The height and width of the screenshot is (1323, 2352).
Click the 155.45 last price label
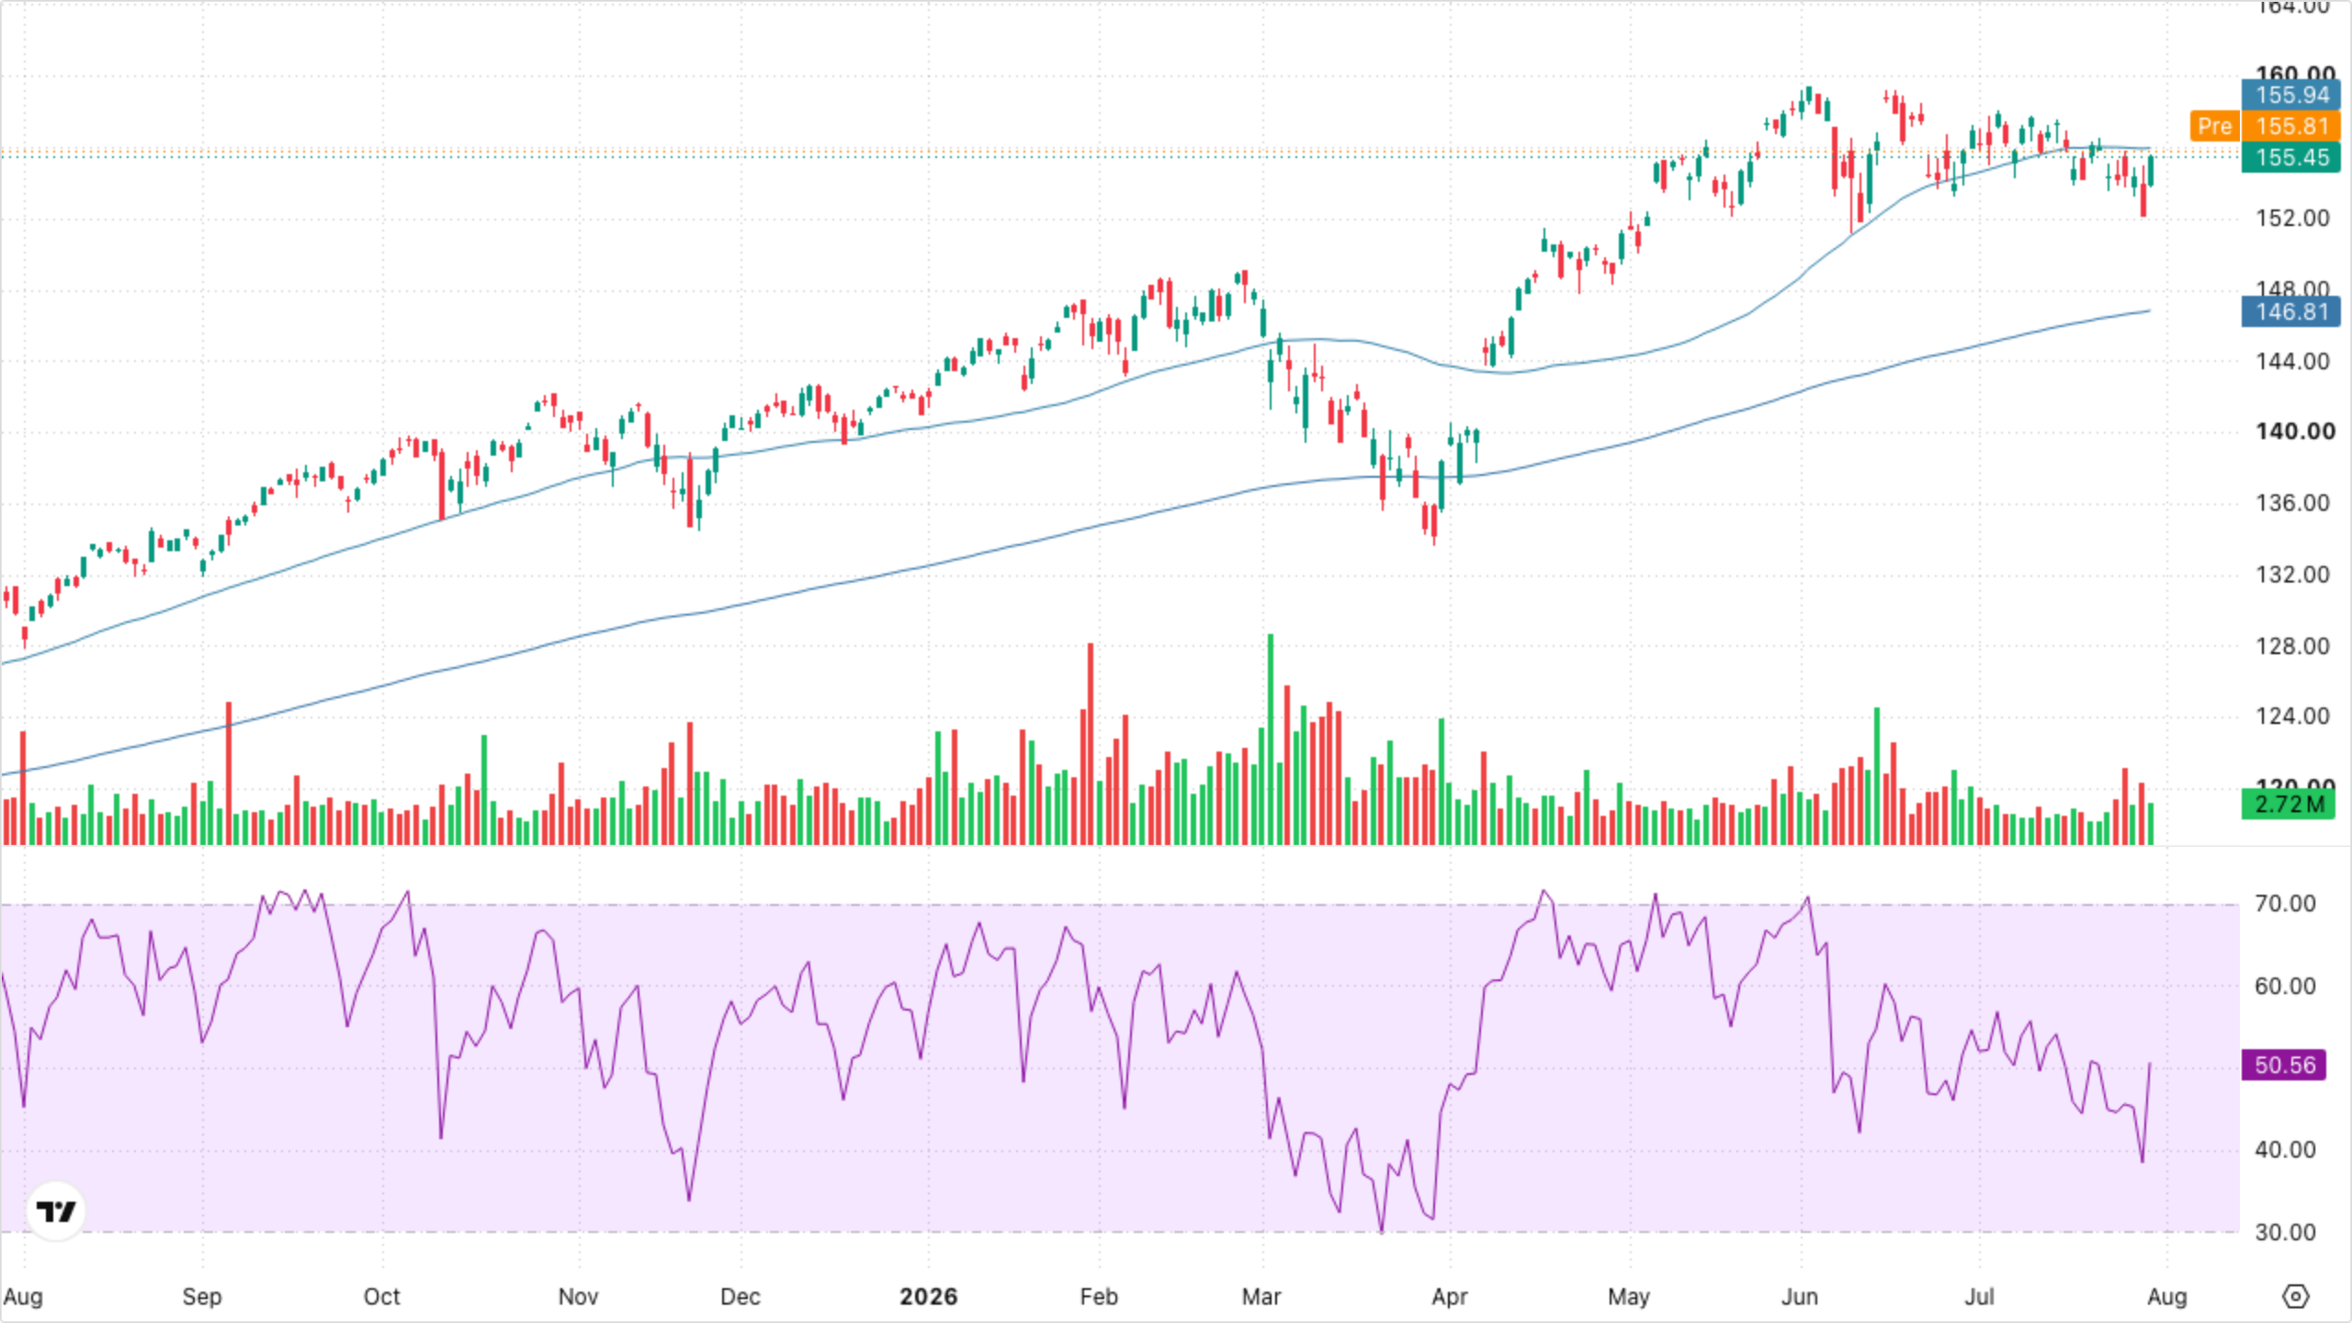(2291, 157)
